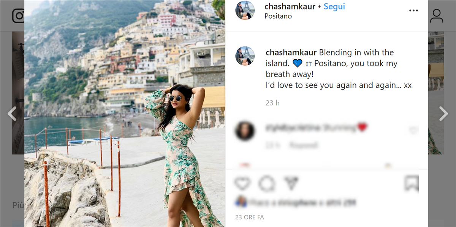Open chashamkaur username in the post header
The image size is (456, 227).
point(290,6)
